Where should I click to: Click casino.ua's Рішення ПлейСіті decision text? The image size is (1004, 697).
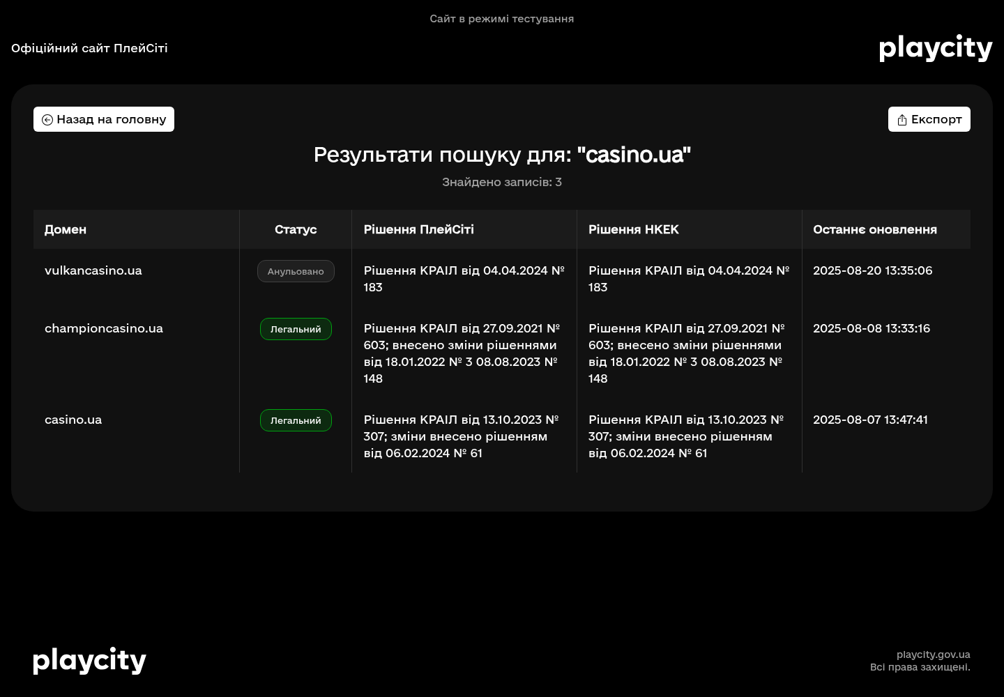click(x=461, y=436)
